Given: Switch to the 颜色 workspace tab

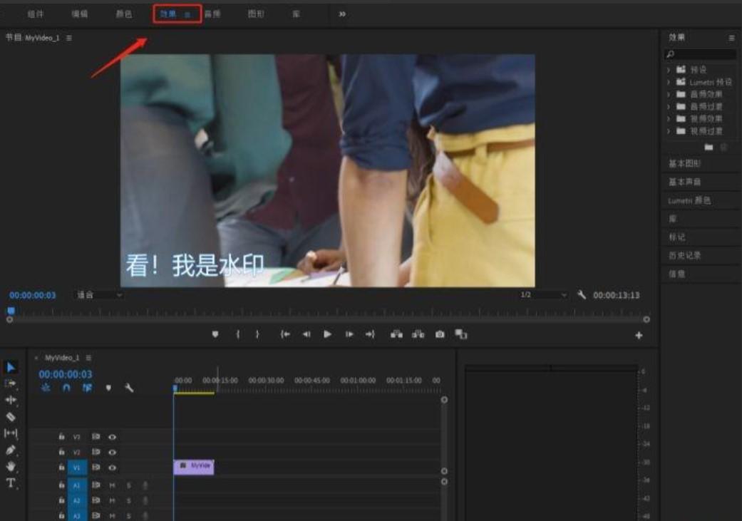Looking at the screenshot, I should tap(124, 14).
